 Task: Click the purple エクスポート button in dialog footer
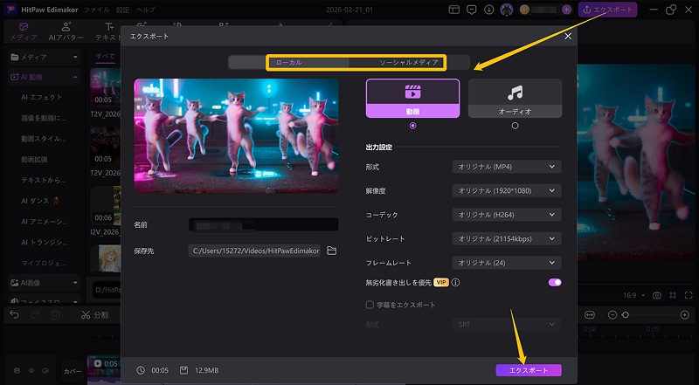click(529, 370)
